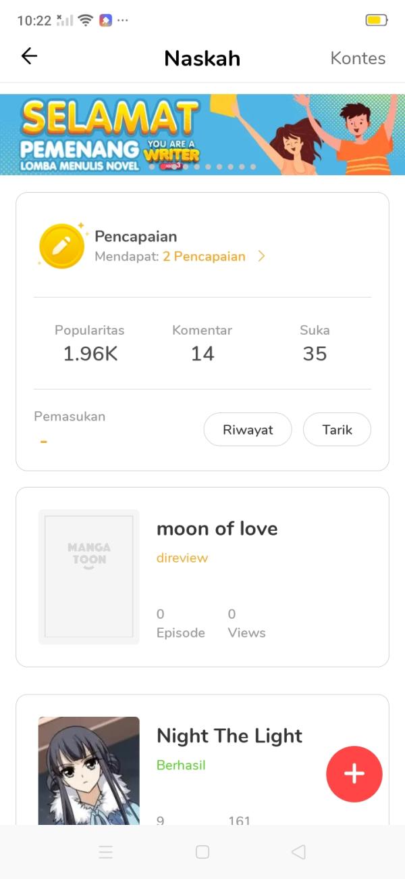
Task: Tap the battery indicator in the status bar
Action: pos(376,20)
